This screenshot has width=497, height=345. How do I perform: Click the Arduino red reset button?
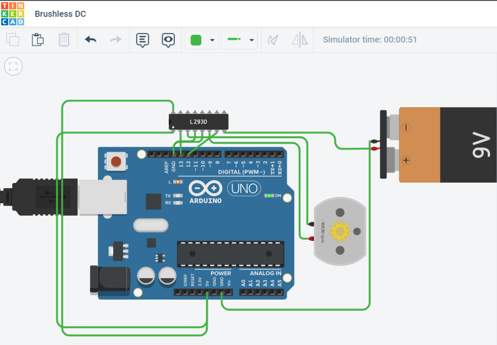pos(116,162)
